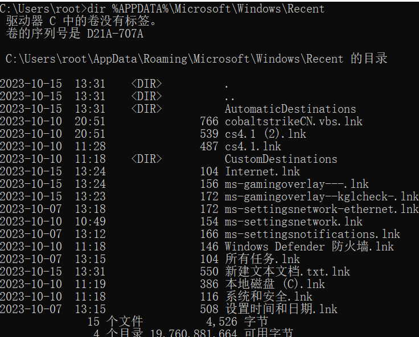
Task: Click the cs4.1.lnk filename
Action: [x=253, y=146]
